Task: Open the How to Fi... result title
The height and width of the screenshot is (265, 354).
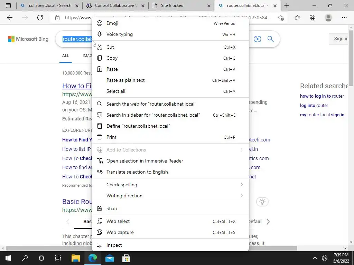Action: [77, 86]
